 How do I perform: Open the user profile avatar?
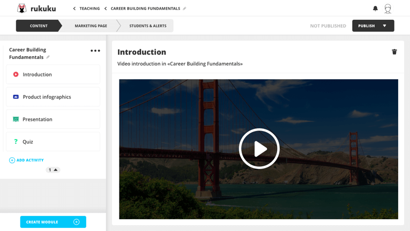(388, 9)
